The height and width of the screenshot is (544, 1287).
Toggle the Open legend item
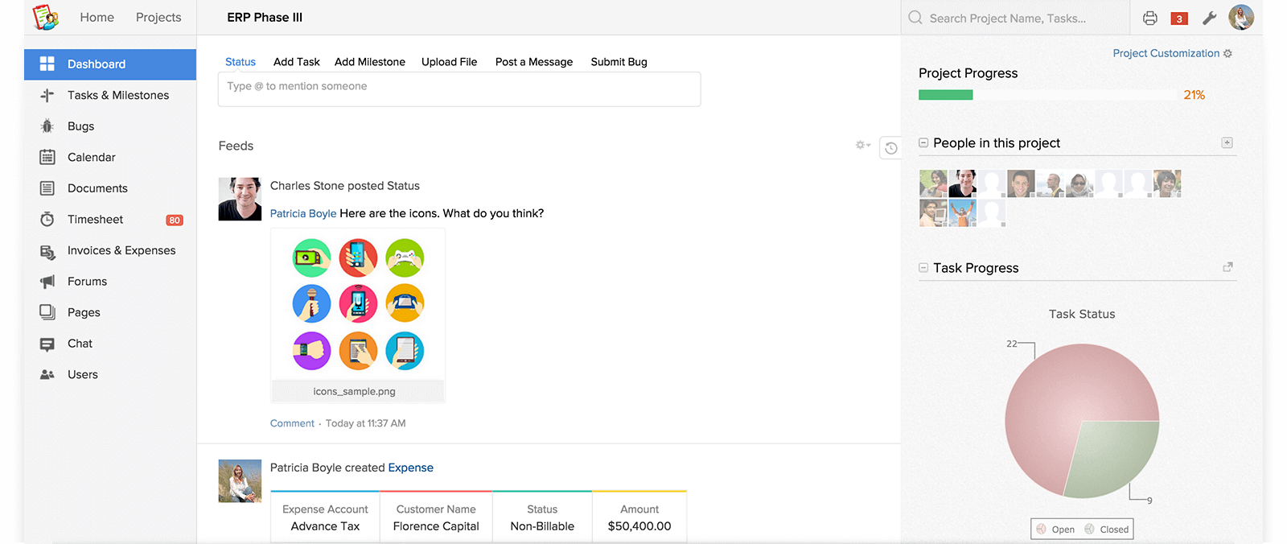click(1055, 530)
